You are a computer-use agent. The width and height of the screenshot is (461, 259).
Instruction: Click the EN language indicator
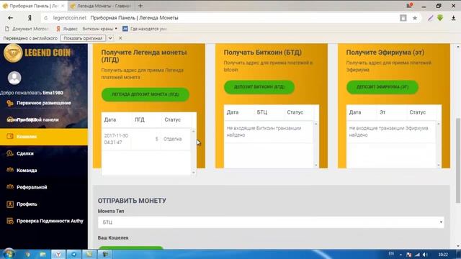pyautogui.click(x=391, y=254)
